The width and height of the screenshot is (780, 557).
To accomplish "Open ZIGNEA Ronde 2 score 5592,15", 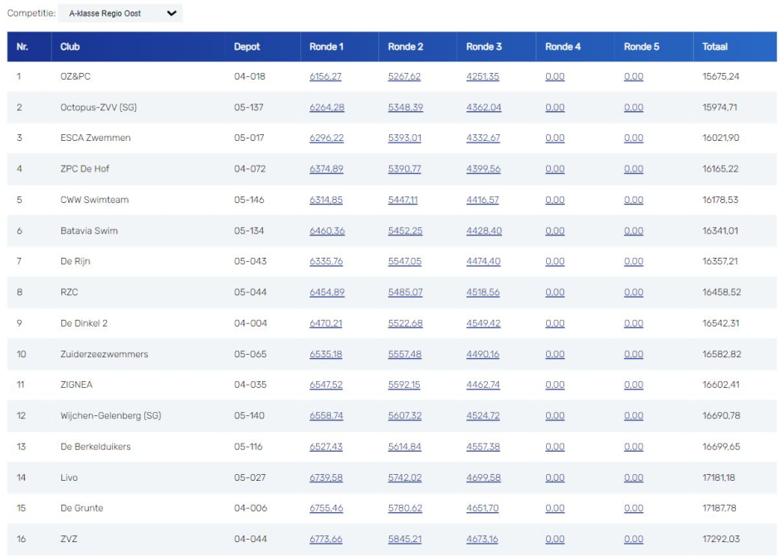I will coord(404,385).
